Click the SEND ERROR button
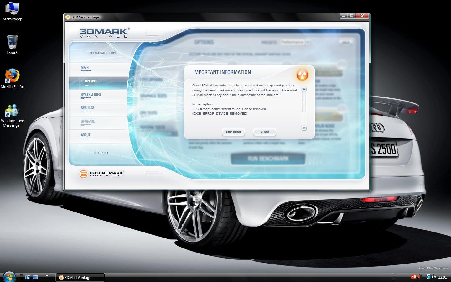Viewport: 451px width, 282px height. coord(233,133)
